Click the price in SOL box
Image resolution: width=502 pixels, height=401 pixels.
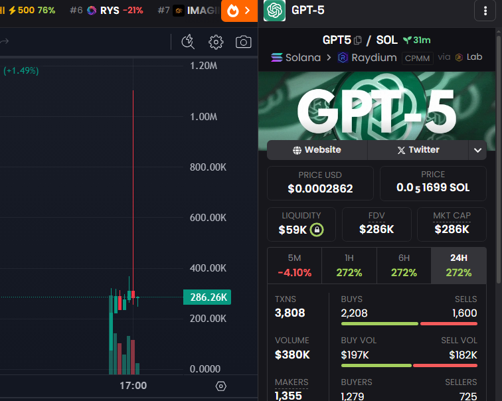coord(433,183)
